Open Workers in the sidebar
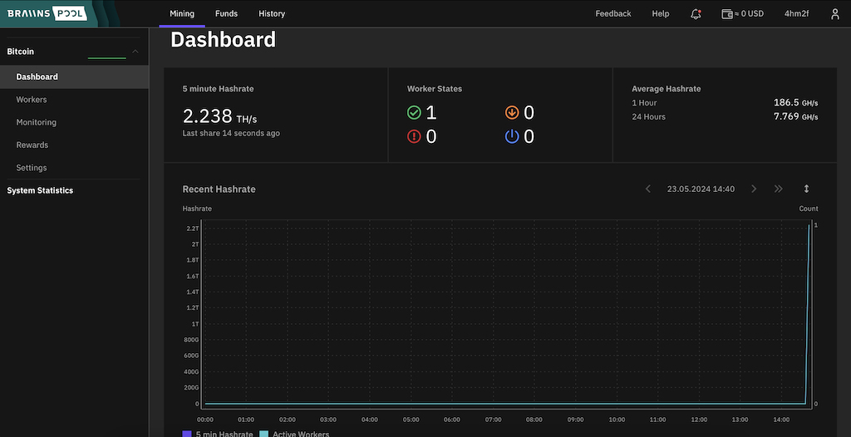Image resolution: width=851 pixels, height=437 pixels. (32, 100)
